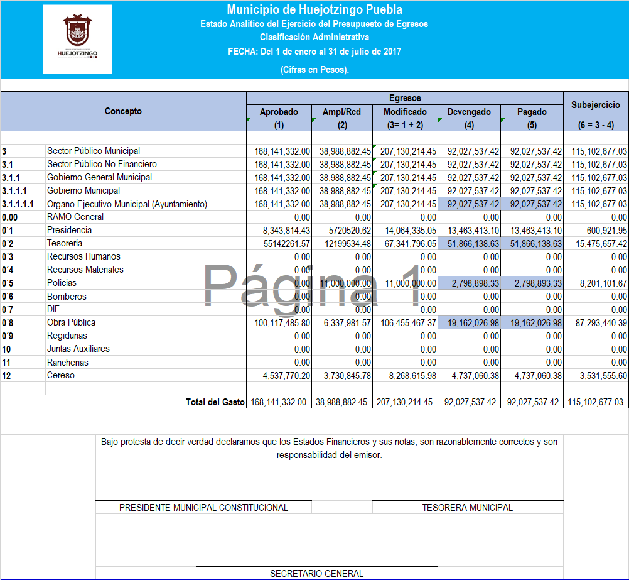The width and height of the screenshot is (629, 580).
Task: Click the 'Modificado' column header
Action: 405,112
